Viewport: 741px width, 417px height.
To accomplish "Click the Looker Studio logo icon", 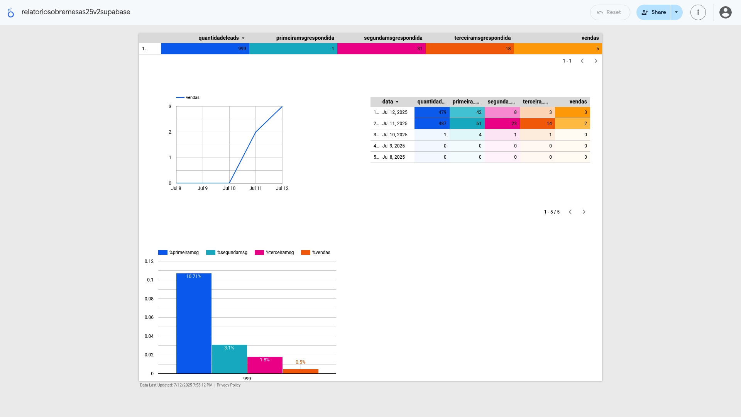I will (11, 12).
